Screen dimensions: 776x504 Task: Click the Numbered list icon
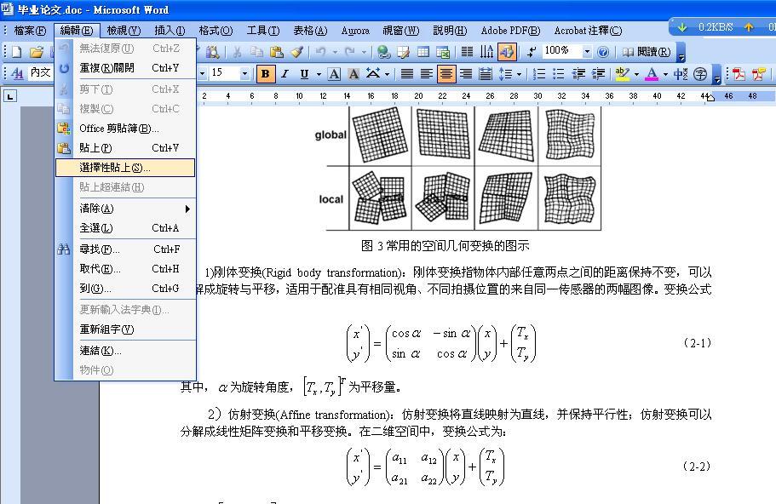click(539, 74)
